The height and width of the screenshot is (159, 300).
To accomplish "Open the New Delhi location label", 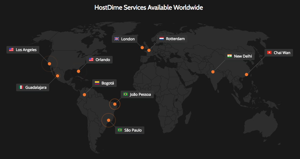I will pos(240,56).
